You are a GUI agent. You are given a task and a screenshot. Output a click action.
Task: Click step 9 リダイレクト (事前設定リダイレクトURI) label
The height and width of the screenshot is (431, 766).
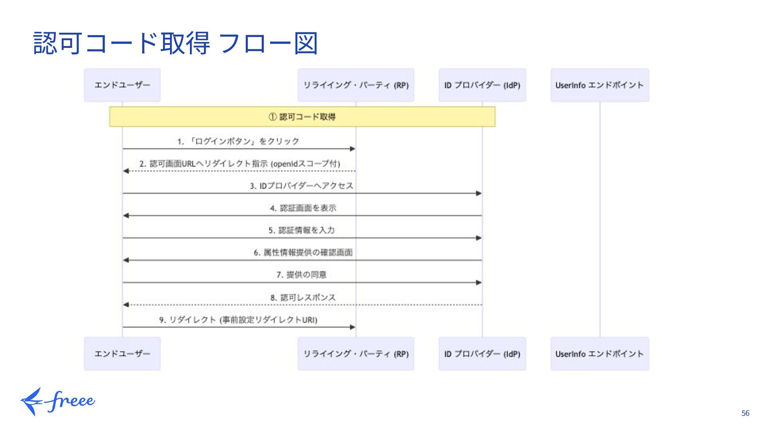coord(238,320)
